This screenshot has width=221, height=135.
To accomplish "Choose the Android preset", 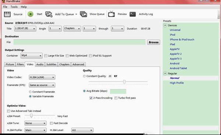I will click(x=175, y=63).
